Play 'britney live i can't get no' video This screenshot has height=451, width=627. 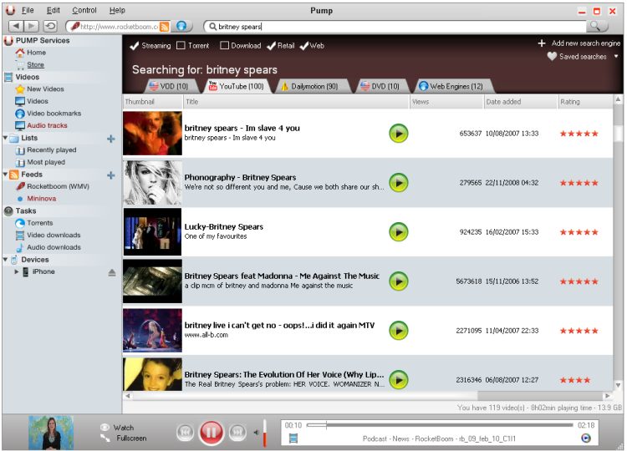398,331
